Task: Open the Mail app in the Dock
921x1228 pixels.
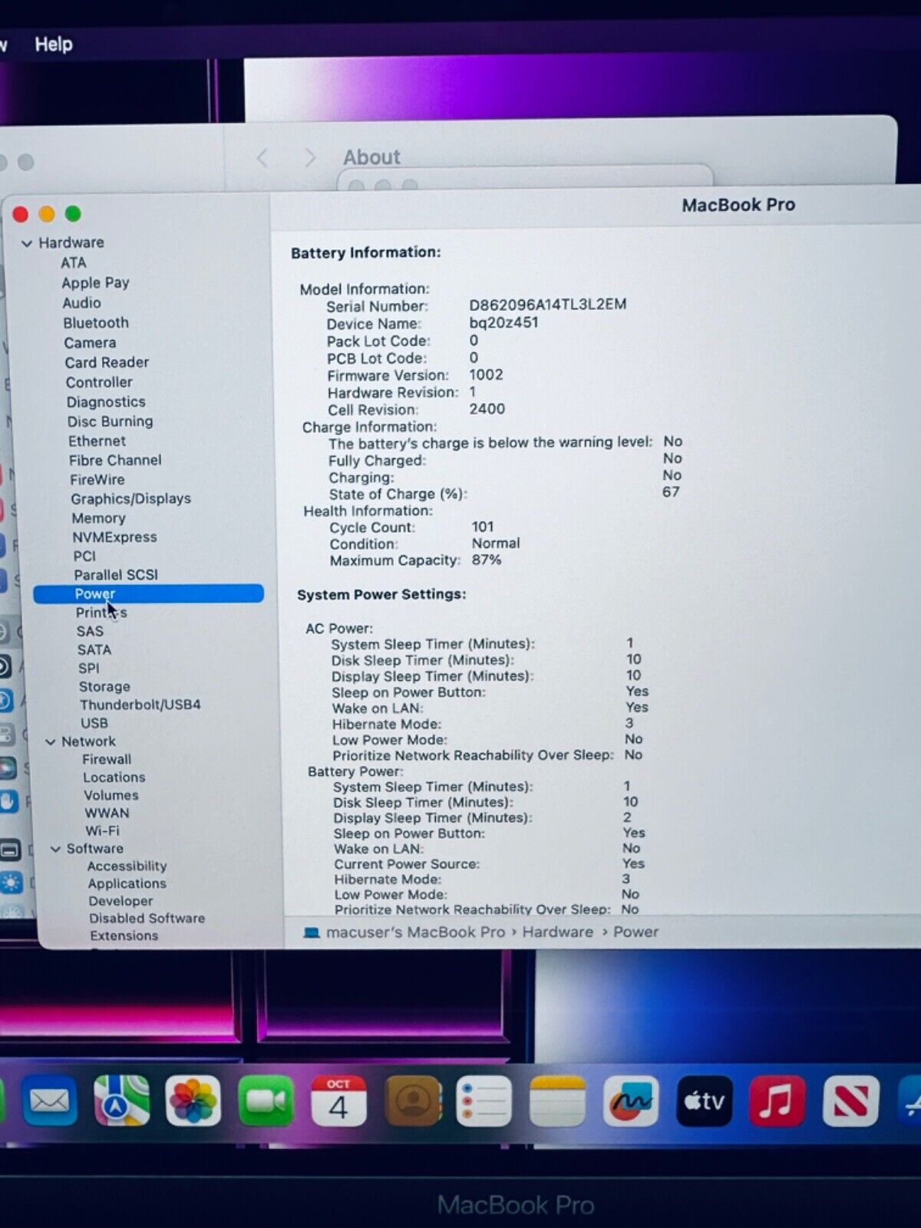Action: coord(49,1101)
